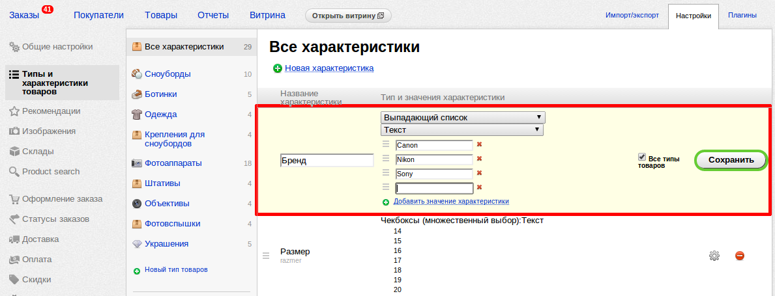775x296 pixels.
Task: Click Открыть витрину button
Action: point(348,16)
